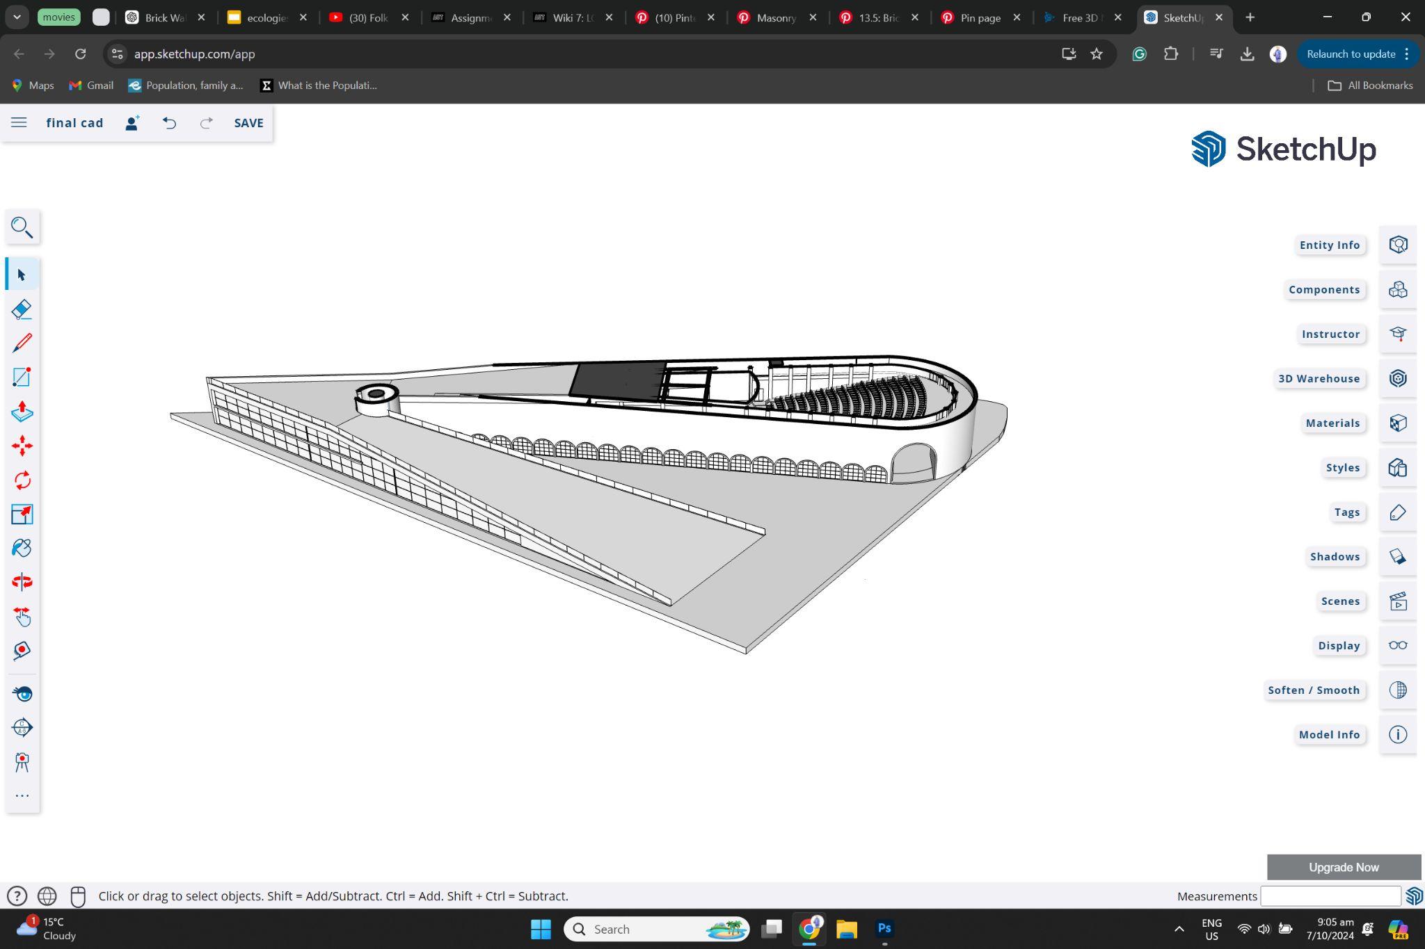Open the Display panel glasses icon

coord(1397,645)
